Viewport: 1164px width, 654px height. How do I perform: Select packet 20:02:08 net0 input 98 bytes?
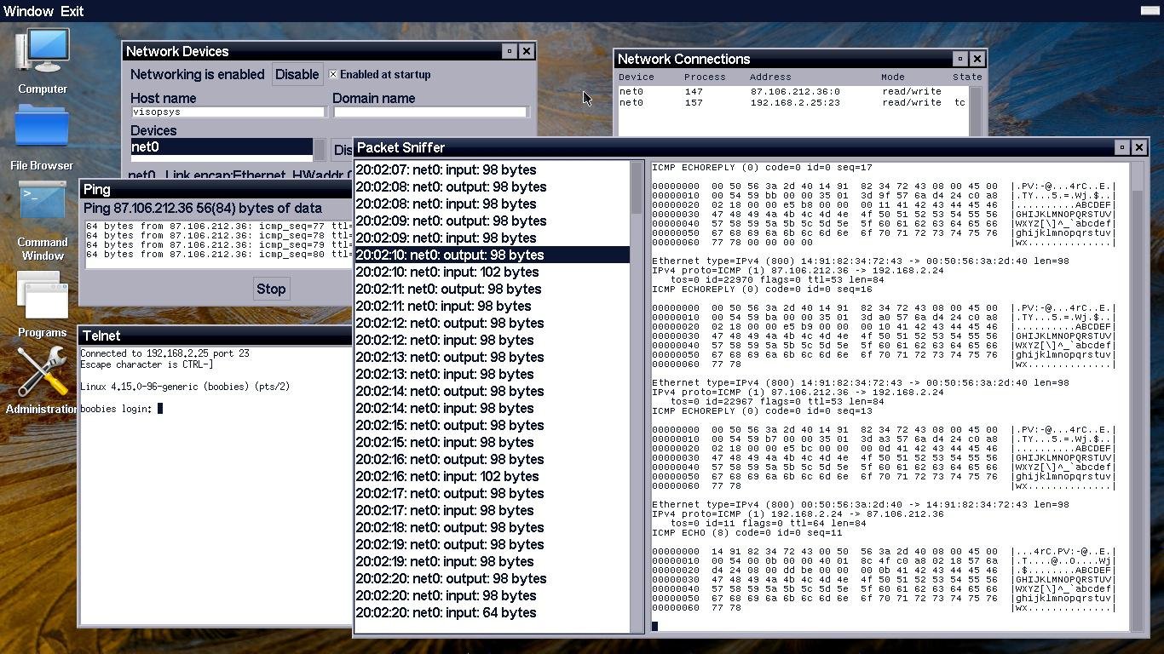pyautogui.click(x=493, y=204)
